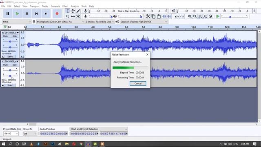Image resolution: width=261 pixels, height=147 pixels.
Task: Mute the first audio track
Action: [5, 36]
